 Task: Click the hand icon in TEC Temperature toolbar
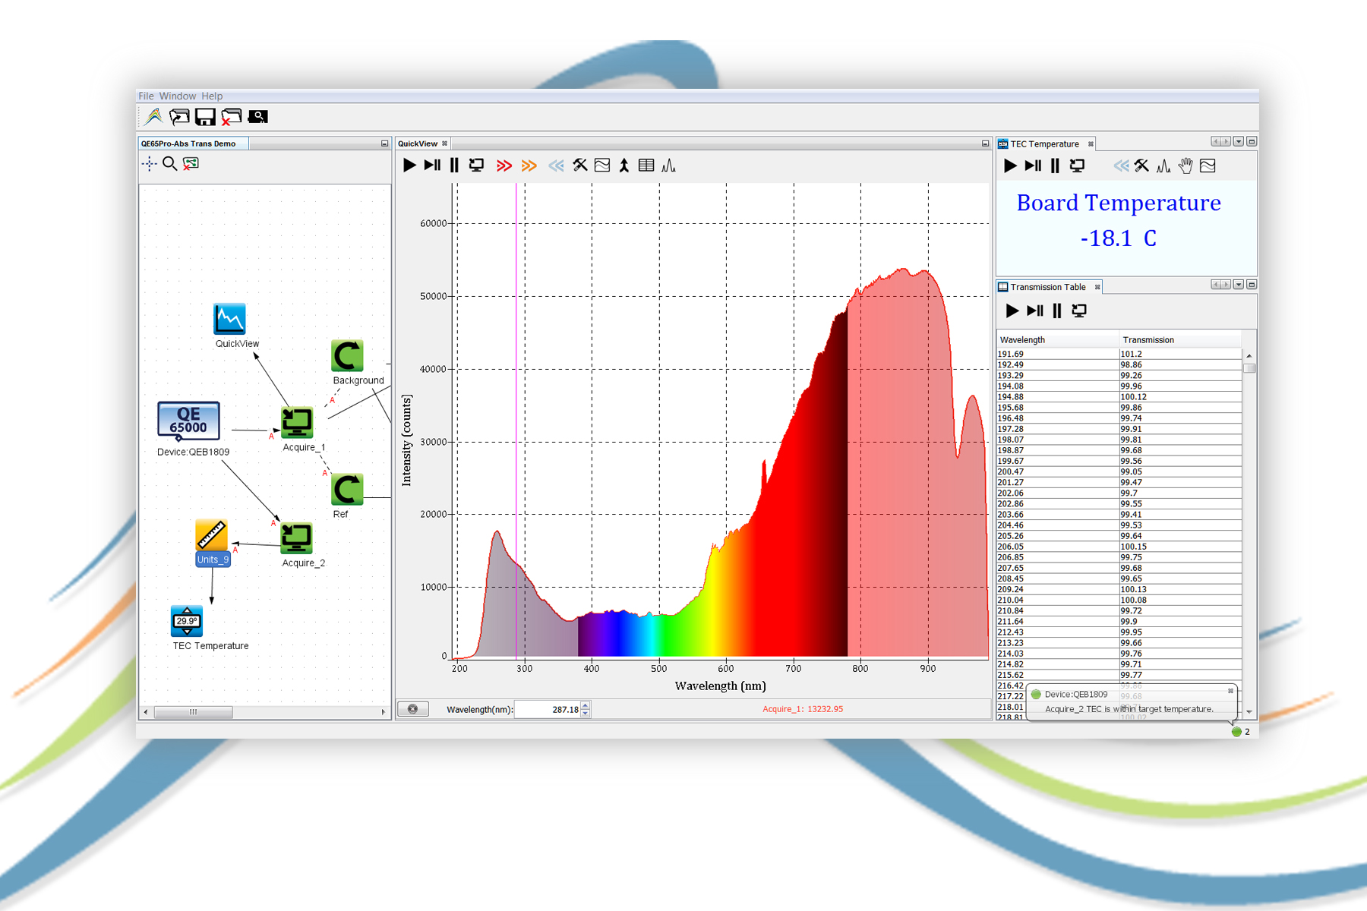pyautogui.click(x=1185, y=165)
